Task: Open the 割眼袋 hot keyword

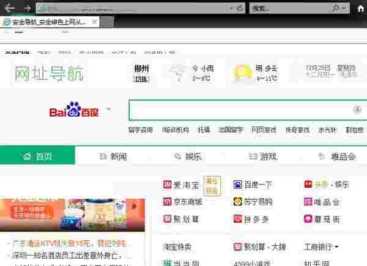Action: tap(355, 130)
